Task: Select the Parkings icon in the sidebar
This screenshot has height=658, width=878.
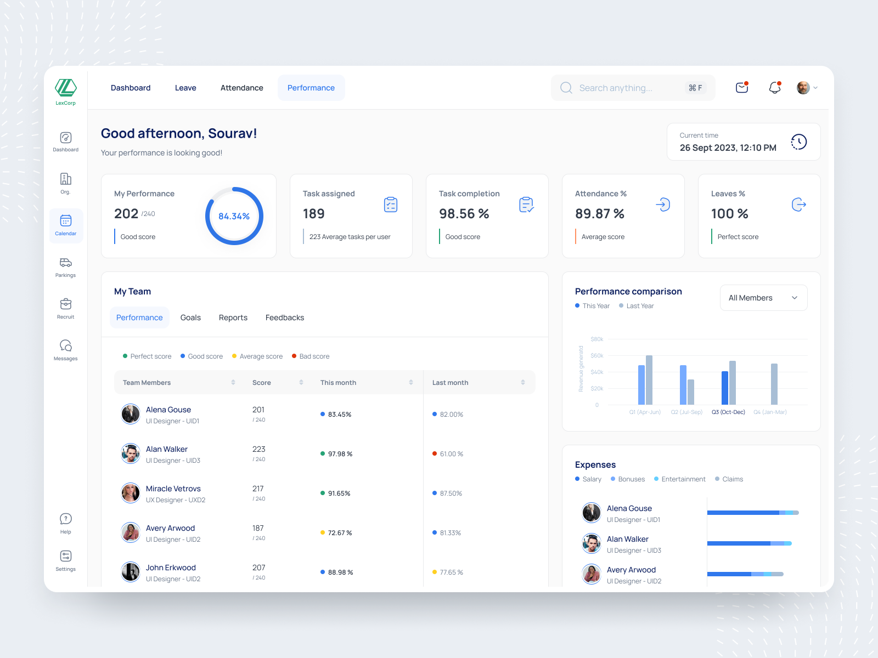Action: [x=65, y=267]
